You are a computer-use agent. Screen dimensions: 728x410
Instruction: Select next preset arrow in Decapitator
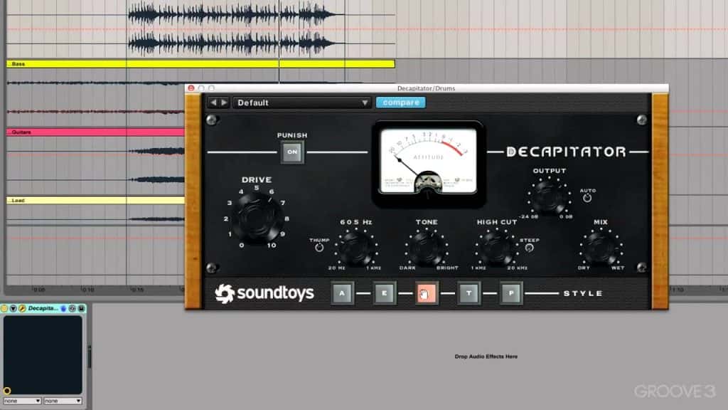pos(224,102)
